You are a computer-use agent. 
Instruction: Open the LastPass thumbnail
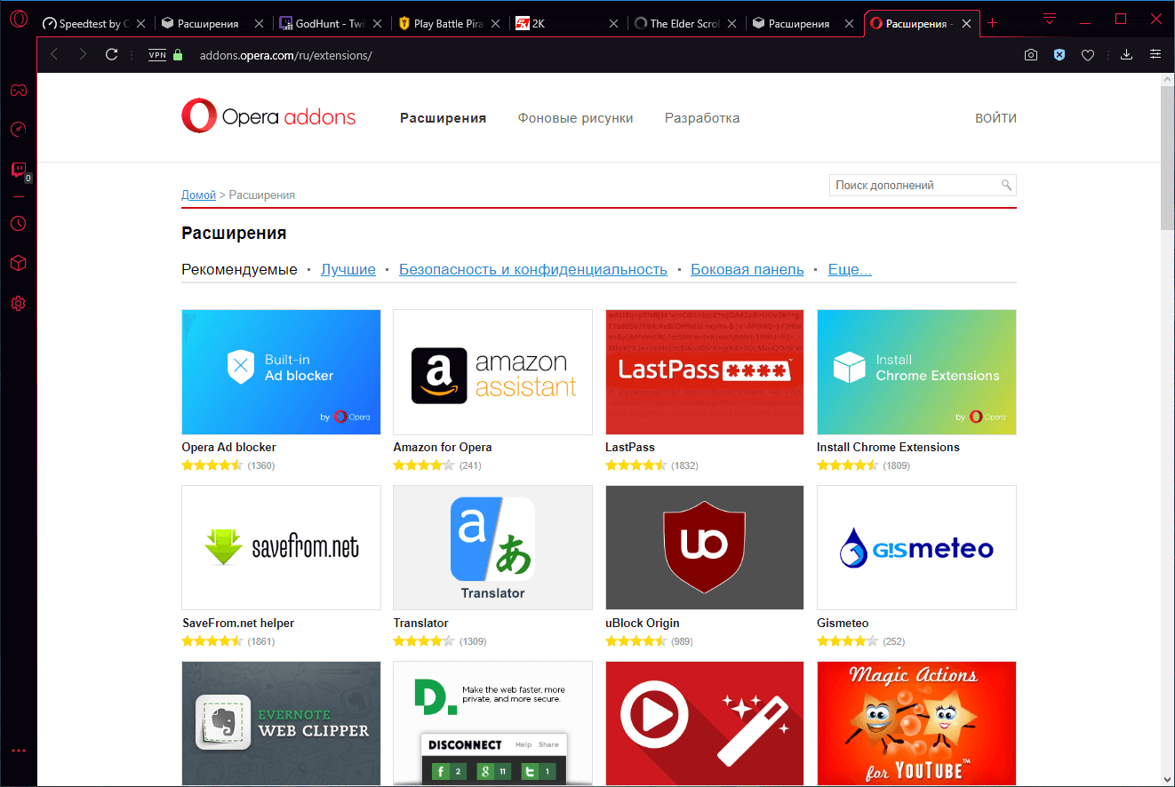705,372
